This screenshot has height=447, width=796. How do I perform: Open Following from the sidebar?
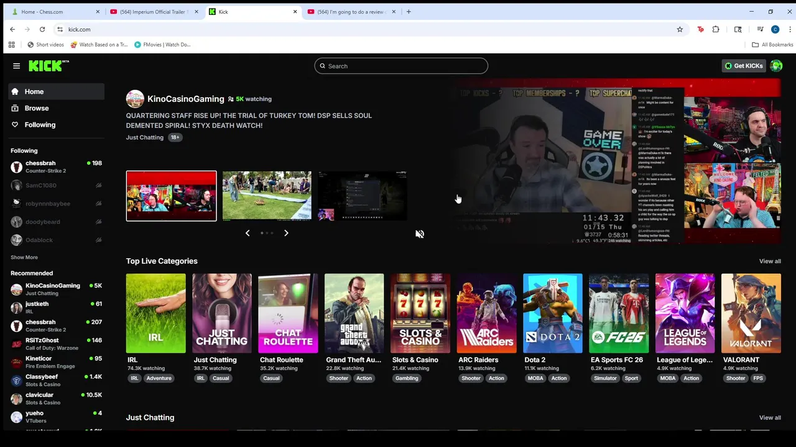[57, 125]
